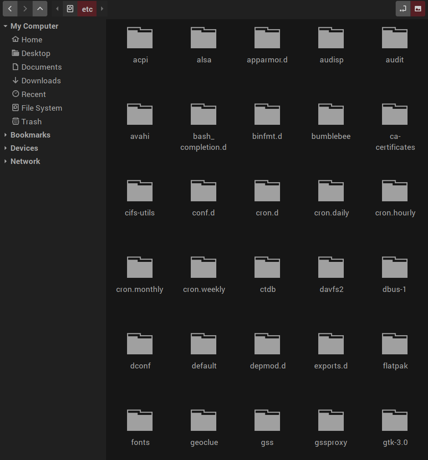Open Documents in the sidebar
Screen dimensions: 428x460
41,67
